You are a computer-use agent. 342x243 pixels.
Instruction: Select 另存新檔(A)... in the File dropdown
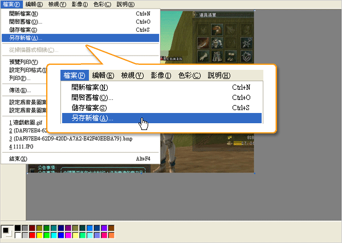(x=80, y=38)
